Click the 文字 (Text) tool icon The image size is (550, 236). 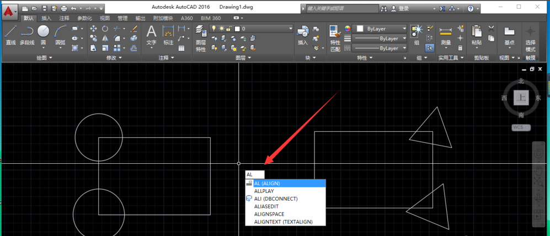(151, 34)
